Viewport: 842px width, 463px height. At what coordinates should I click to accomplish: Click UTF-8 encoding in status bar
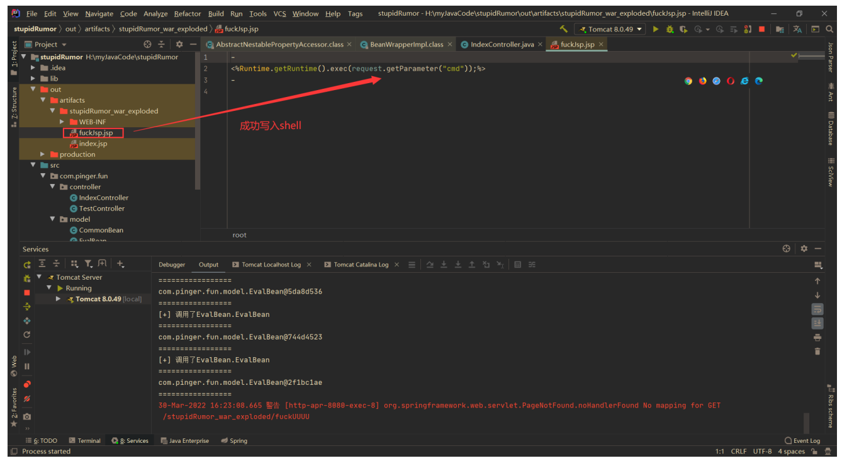(762, 451)
